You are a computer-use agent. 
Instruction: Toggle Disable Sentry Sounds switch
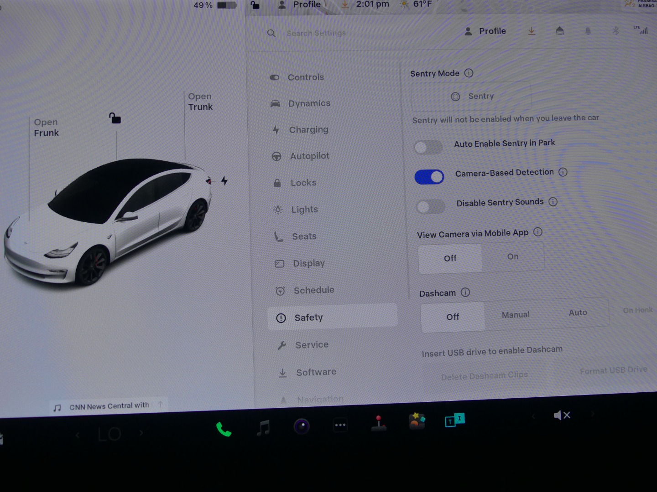tap(430, 207)
